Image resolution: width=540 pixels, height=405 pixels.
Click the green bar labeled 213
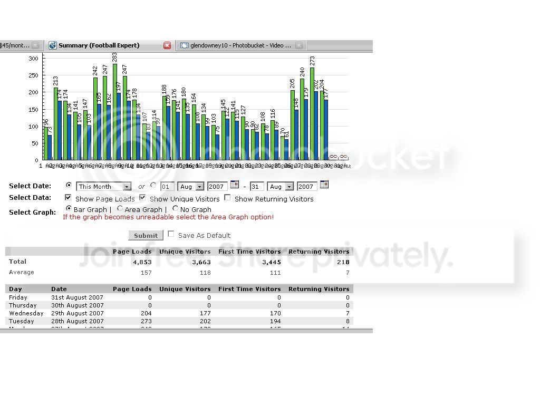tap(56, 123)
